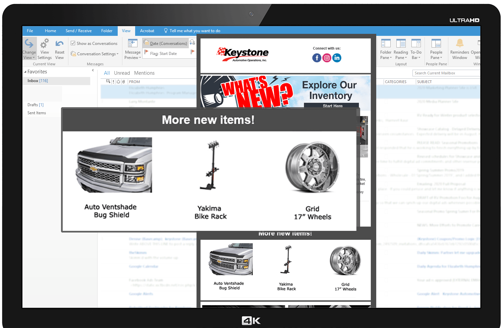503x328 pixels.
Task: Click the To-Do Bar layout icon
Action: (416, 44)
